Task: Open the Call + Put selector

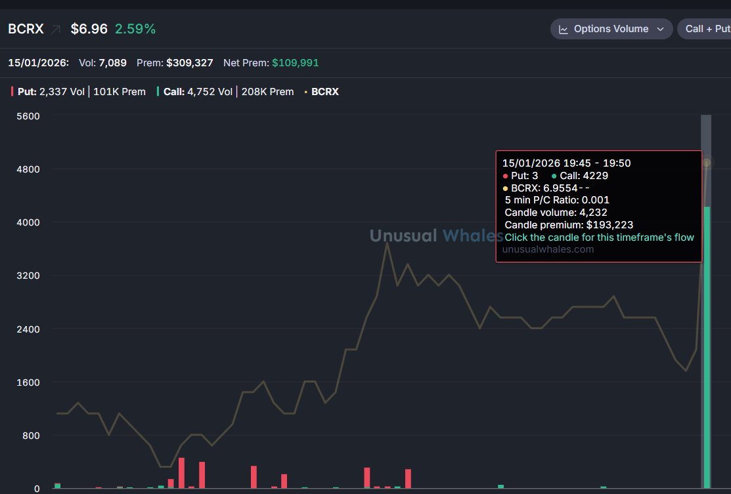Action: coord(705,29)
